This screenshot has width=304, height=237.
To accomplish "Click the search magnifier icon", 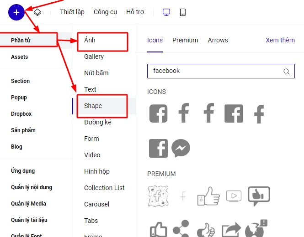I will (287, 71).
